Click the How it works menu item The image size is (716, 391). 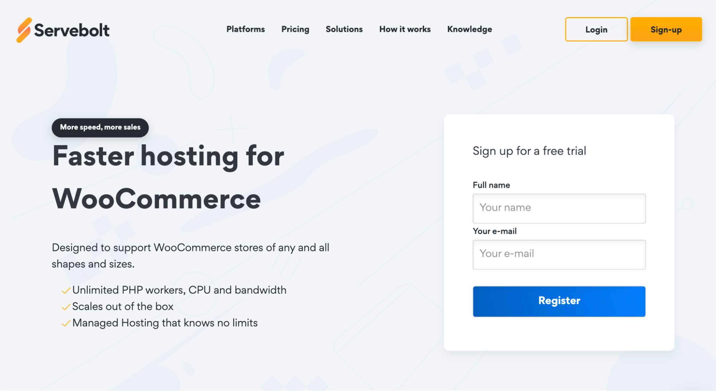coord(404,29)
